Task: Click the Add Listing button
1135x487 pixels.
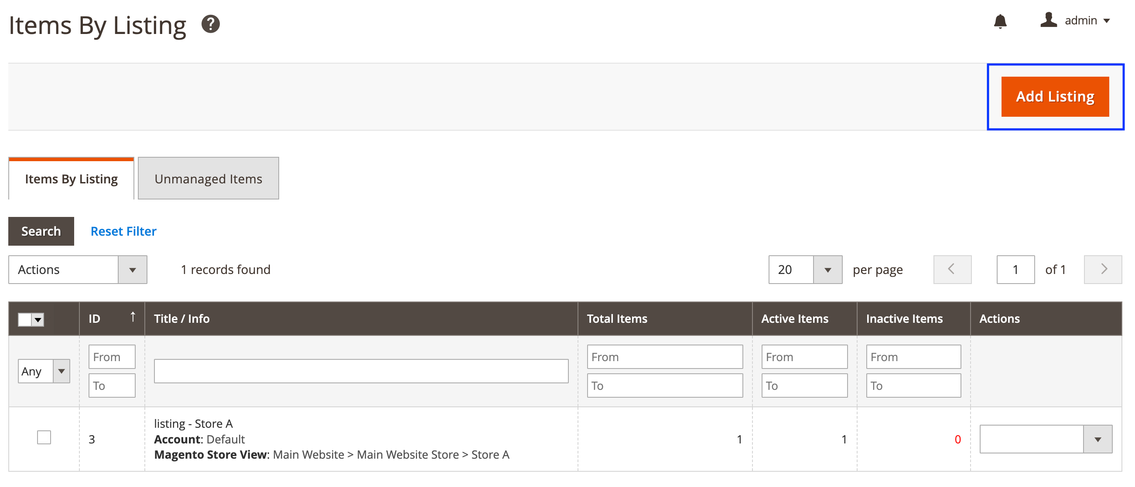Action: (x=1056, y=96)
